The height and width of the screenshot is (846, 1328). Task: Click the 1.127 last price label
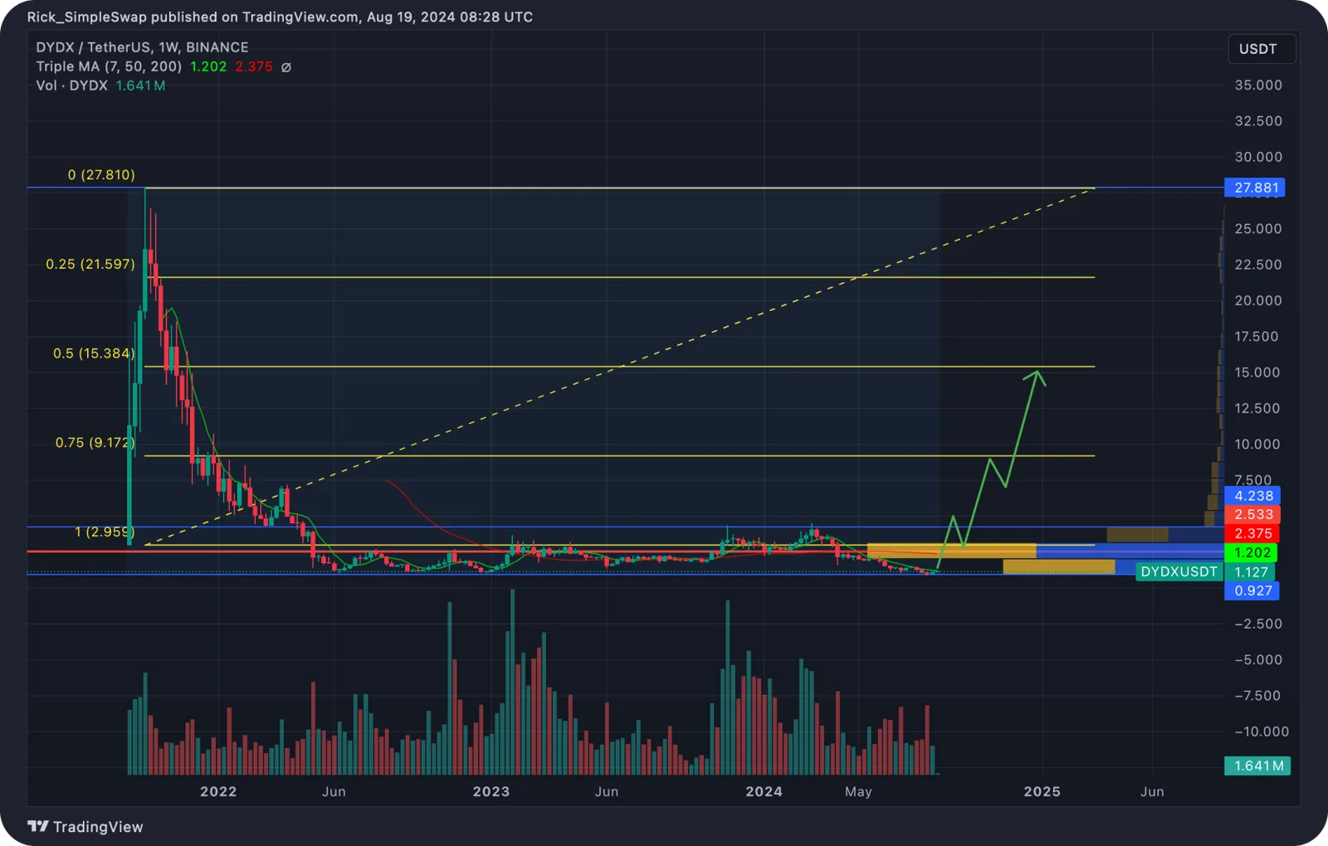(x=1251, y=571)
